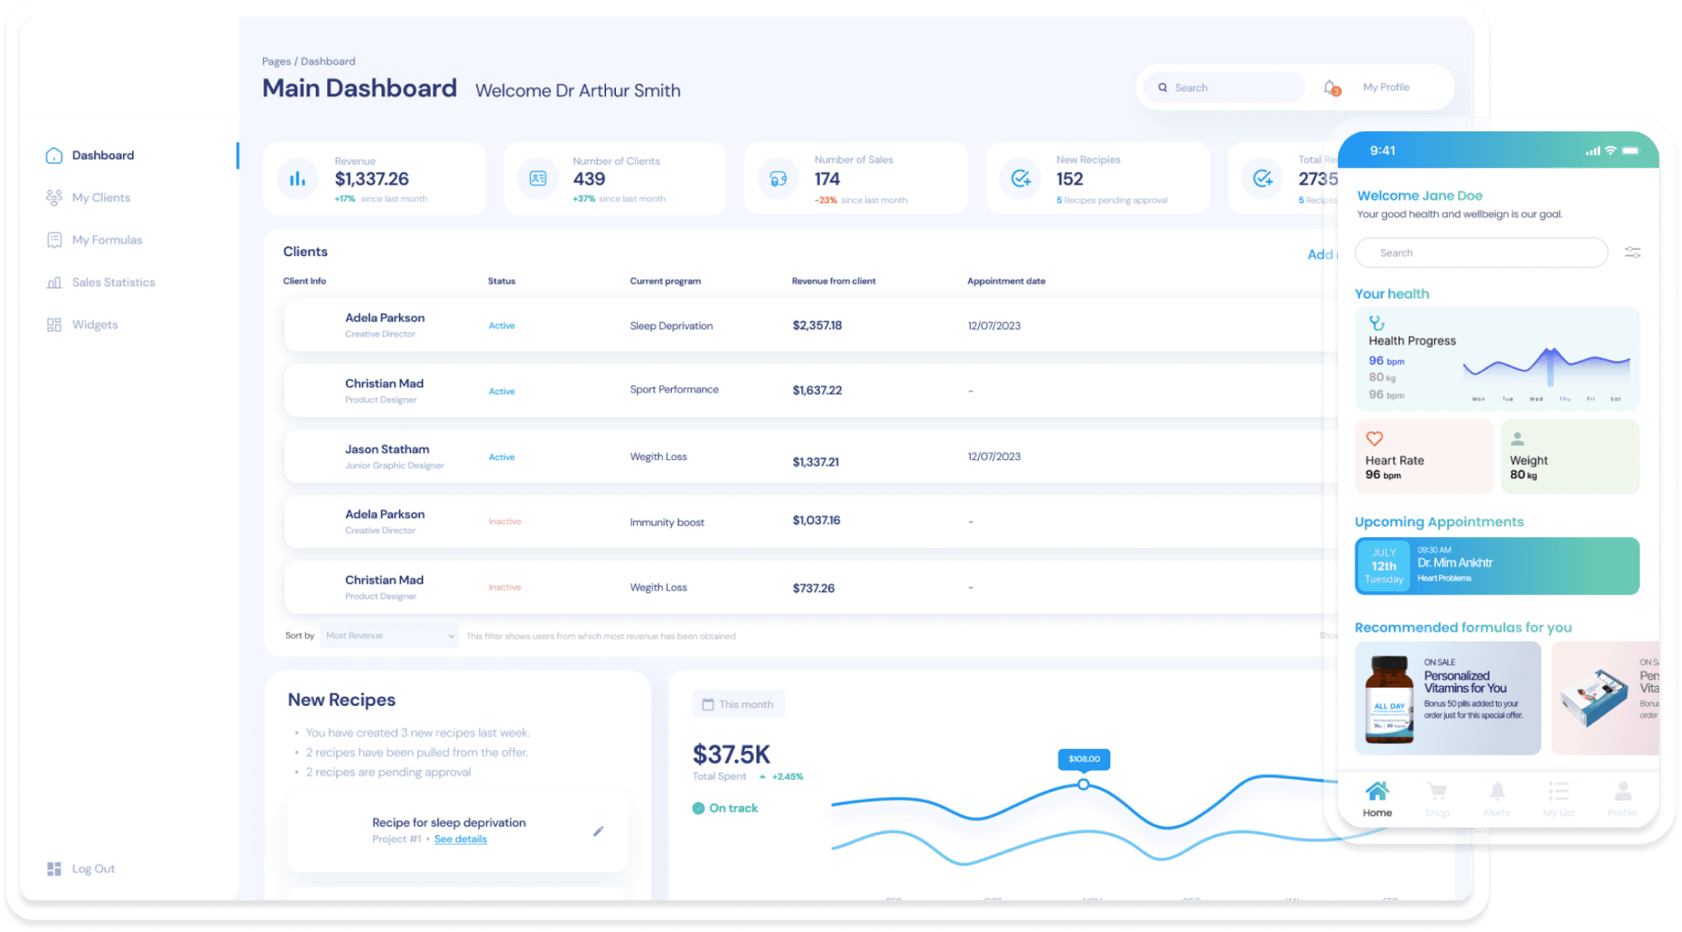Click the pencil edit icon on sleep recipe
Screen dimensions: 1682x932
598,831
